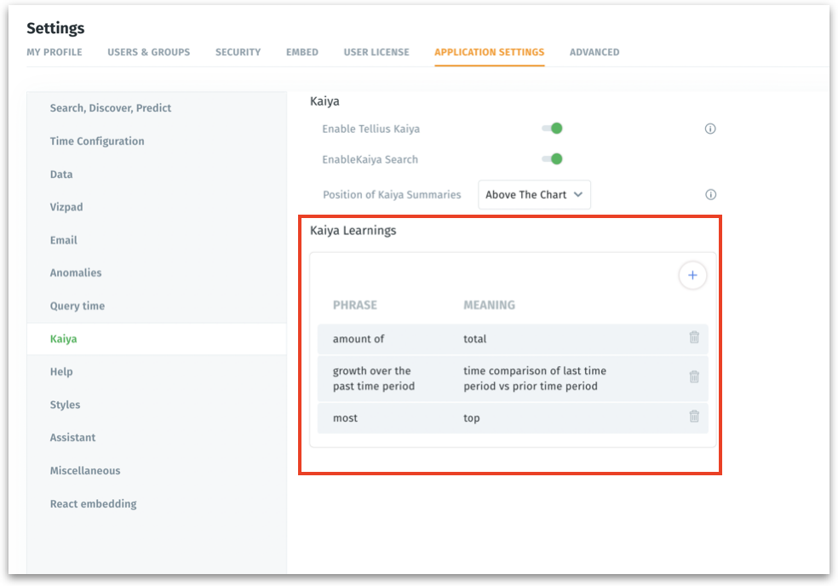Click the 'most' phrase entry
This screenshot has width=838, height=586.
click(x=345, y=418)
